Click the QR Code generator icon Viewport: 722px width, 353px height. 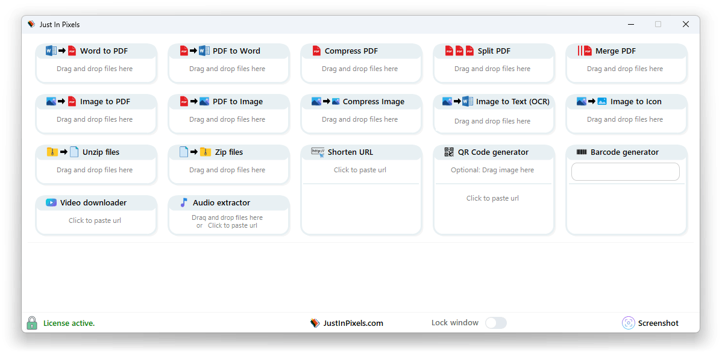point(449,152)
